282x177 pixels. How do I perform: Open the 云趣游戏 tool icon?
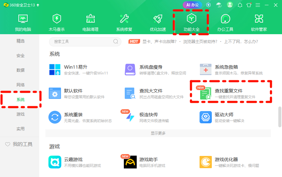tap(55, 162)
